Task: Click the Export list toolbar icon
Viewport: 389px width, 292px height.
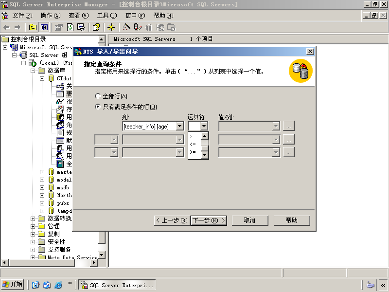Action: tap(81, 27)
